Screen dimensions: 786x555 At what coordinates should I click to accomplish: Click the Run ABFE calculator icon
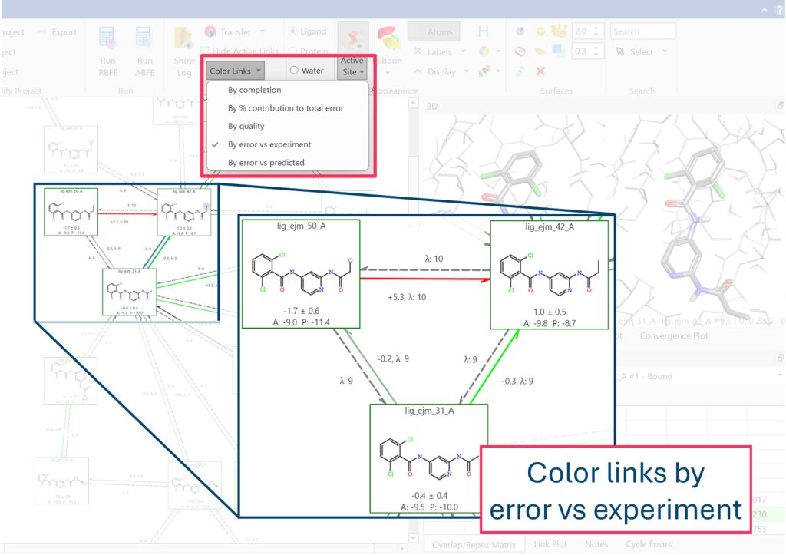pyautogui.click(x=144, y=38)
